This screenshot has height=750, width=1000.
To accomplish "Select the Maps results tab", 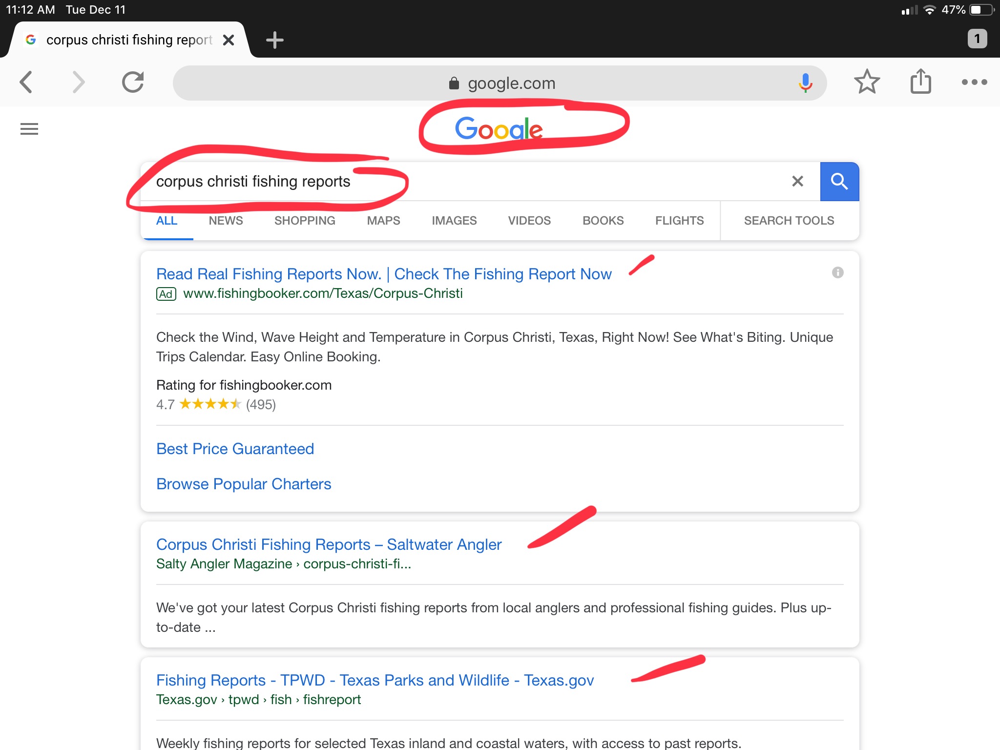I will pos(383,221).
